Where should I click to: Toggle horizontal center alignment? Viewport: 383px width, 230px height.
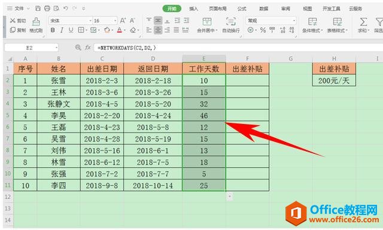[x=158, y=30]
